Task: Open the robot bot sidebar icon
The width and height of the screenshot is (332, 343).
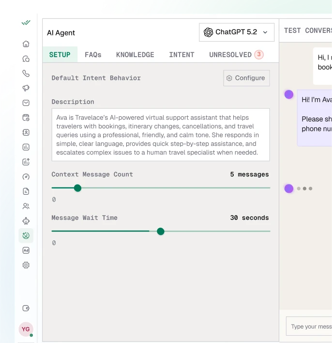Action: (x=26, y=221)
